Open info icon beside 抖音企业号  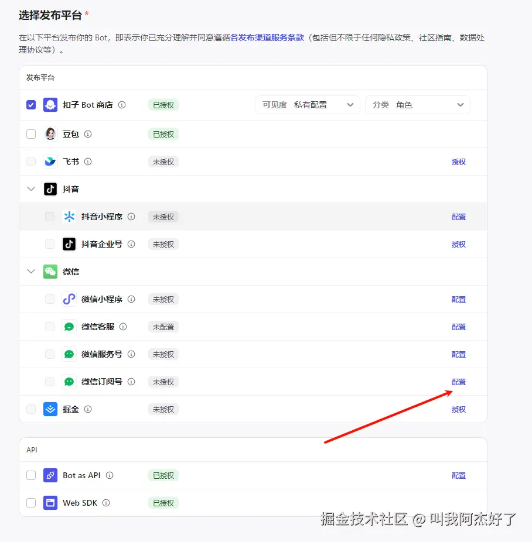click(131, 244)
